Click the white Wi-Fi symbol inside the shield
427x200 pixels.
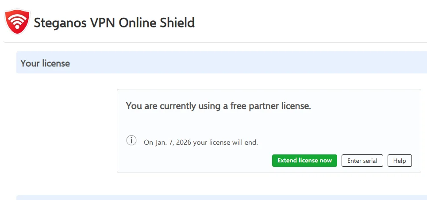(17, 21)
